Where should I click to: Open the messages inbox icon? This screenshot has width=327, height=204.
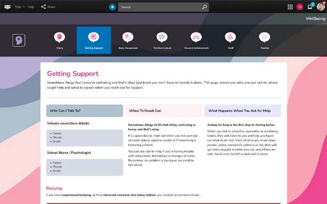coord(310,7)
